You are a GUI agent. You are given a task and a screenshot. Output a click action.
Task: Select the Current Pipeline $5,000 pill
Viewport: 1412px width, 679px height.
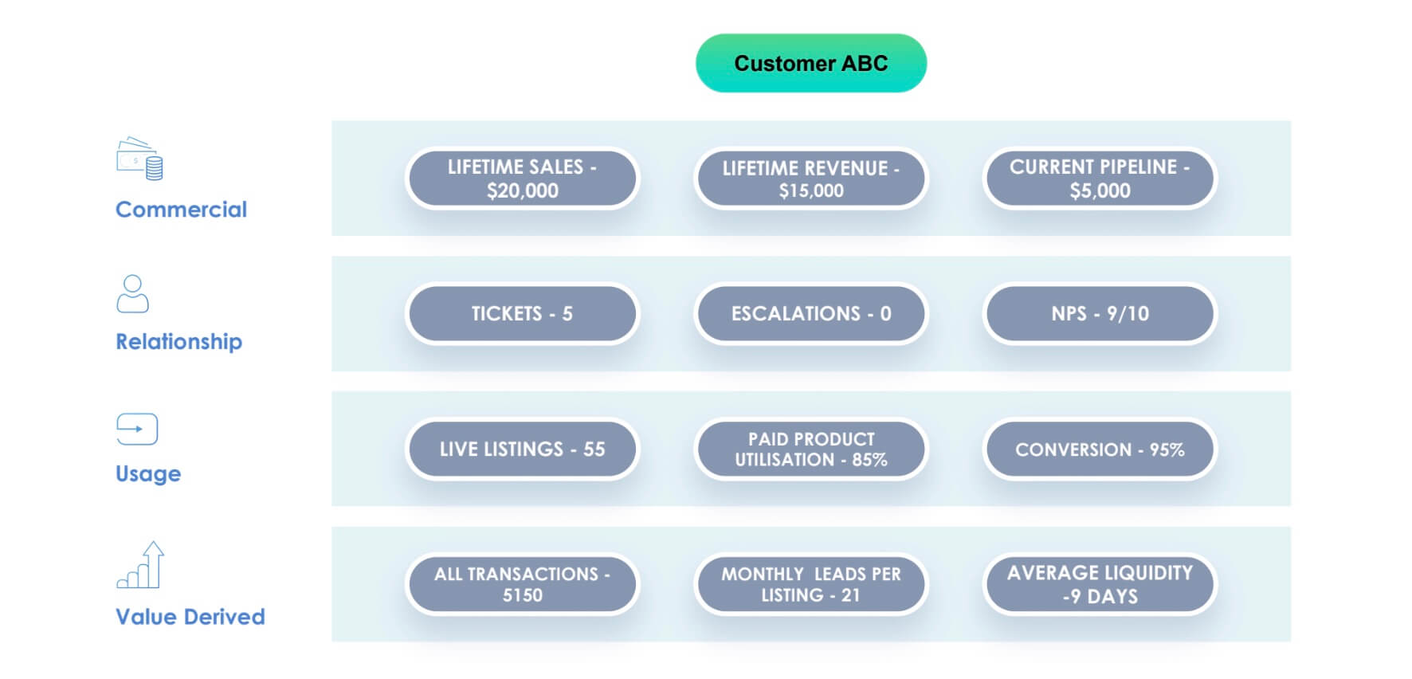[1100, 179]
